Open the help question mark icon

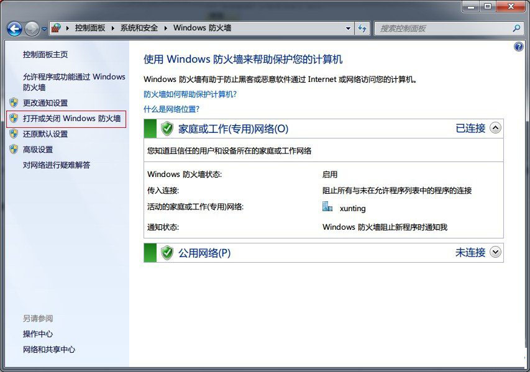pyautogui.click(x=519, y=47)
